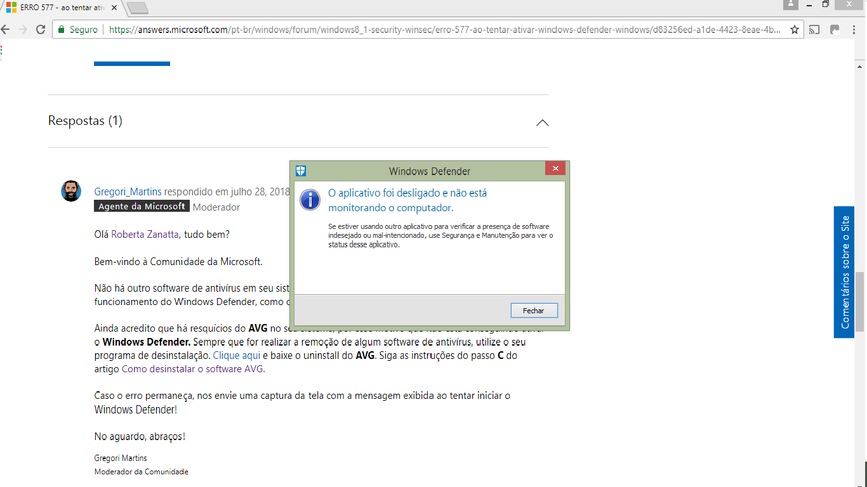Click the grayed-out forward navigation arrow
867x487 pixels.
tap(23, 30)
